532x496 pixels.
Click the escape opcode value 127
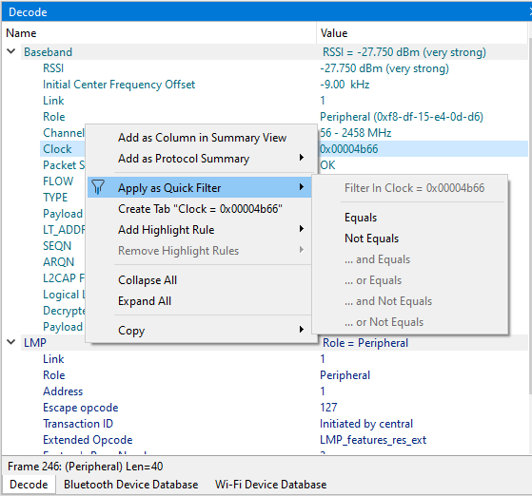(x=328, y=408)
